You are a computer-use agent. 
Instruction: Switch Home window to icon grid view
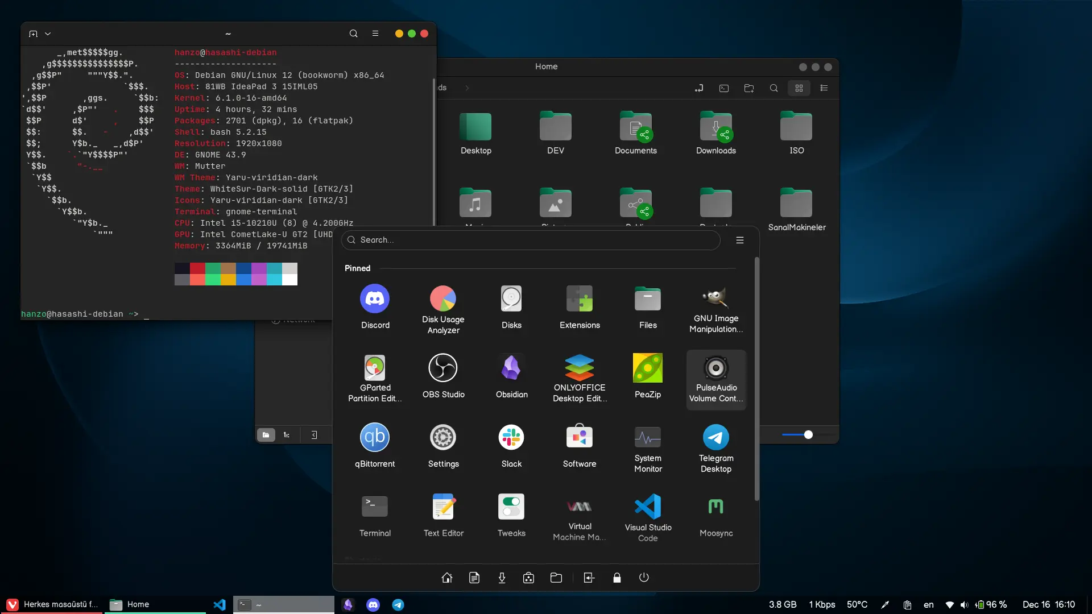(x=799, y=88)
